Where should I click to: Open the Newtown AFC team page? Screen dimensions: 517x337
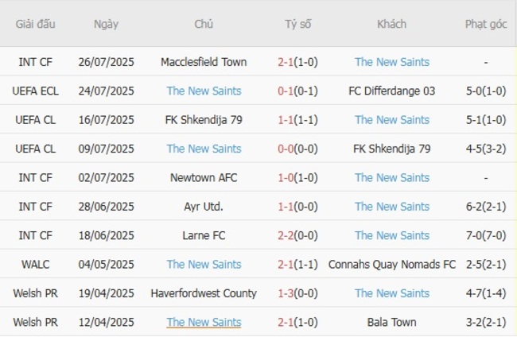coord(204,178)
